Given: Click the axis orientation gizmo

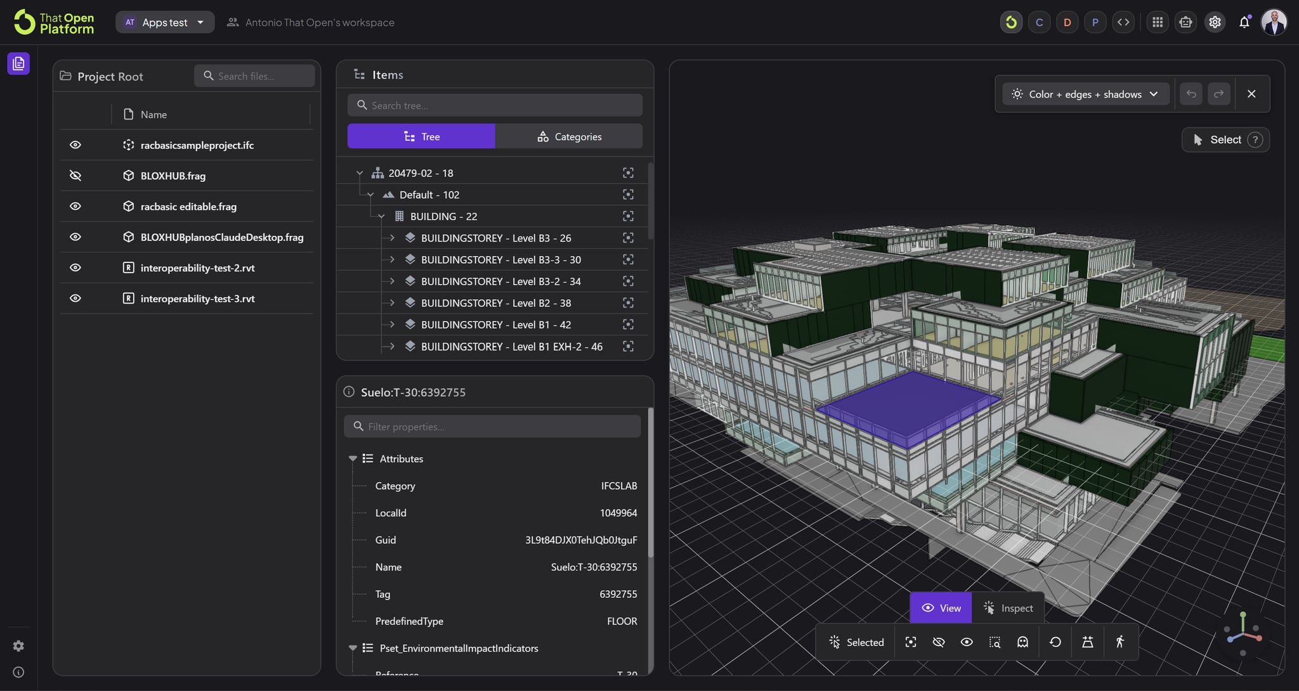Looking at the screenshot, I should [x=1243, y=633].
